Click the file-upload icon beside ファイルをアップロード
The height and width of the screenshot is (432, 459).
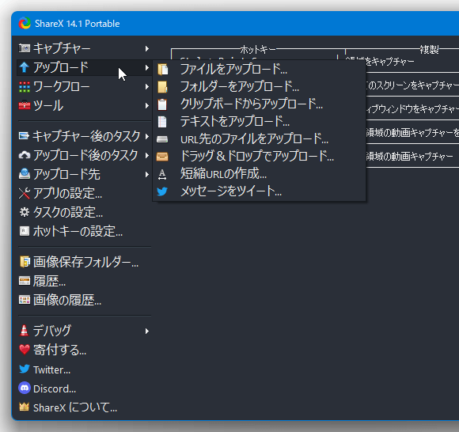[x=163, y=70]
